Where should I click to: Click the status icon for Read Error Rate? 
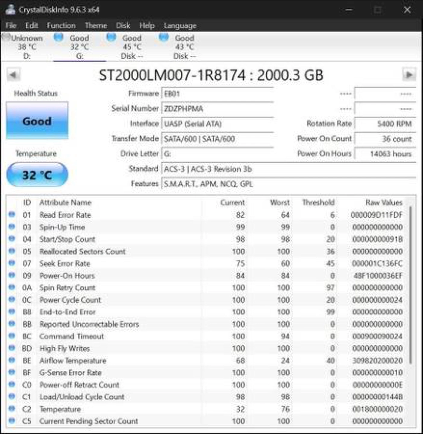click(12, 215)
